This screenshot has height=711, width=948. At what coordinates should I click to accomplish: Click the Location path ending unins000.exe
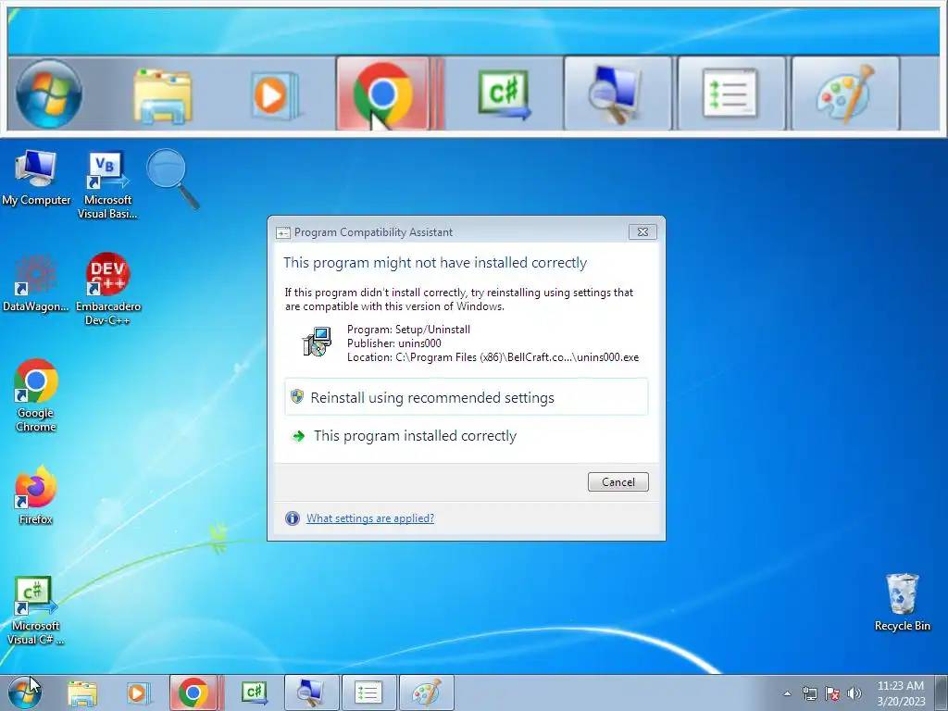(x=493, y=357)
